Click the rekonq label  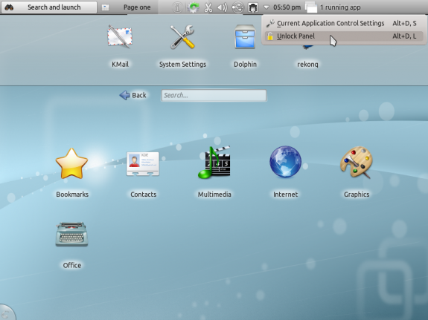click(307, 65)
